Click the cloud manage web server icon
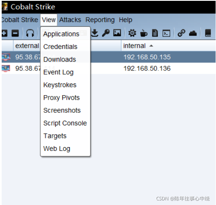Viewport: 216px width, 205px height. (x=193, y=33)
